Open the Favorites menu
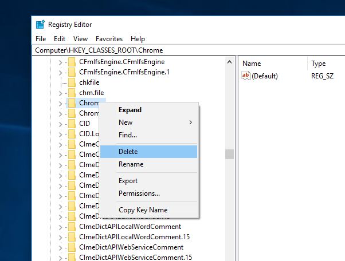This screenshot has width=345, height=261. pyautogui.click(x=109, y=39)
